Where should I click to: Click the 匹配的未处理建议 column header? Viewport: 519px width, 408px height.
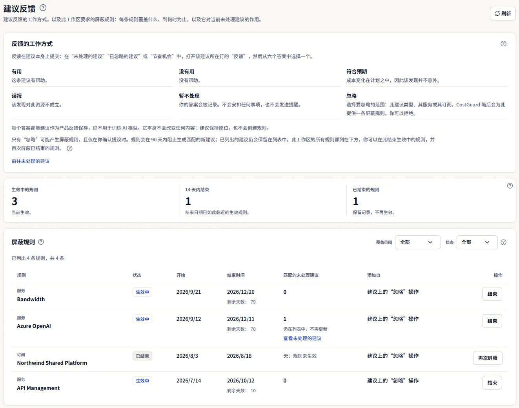(x=301, y=275)
